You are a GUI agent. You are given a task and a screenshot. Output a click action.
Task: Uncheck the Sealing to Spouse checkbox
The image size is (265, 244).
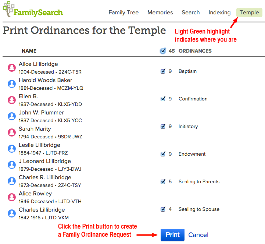point(163,209)
